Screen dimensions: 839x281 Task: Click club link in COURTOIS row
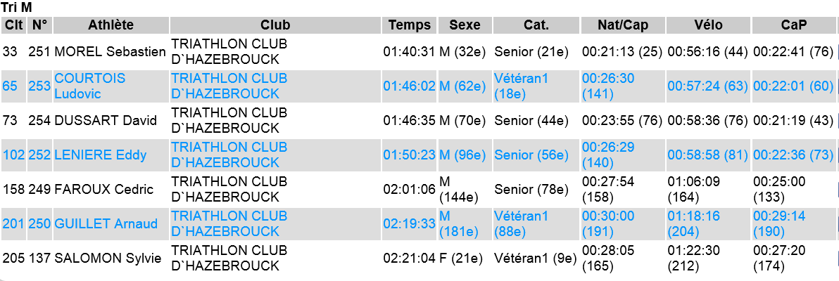click(229, 86)
